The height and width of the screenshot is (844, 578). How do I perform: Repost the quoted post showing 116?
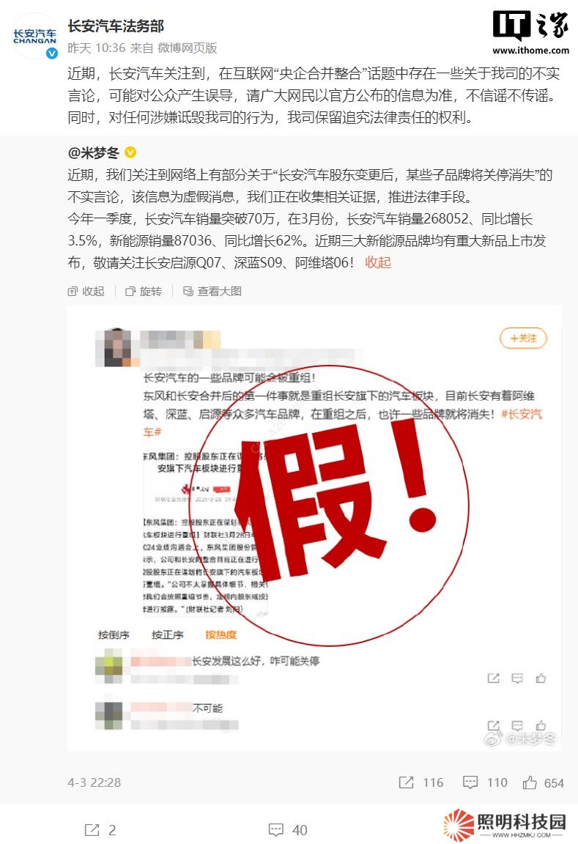tap(420, 782)
